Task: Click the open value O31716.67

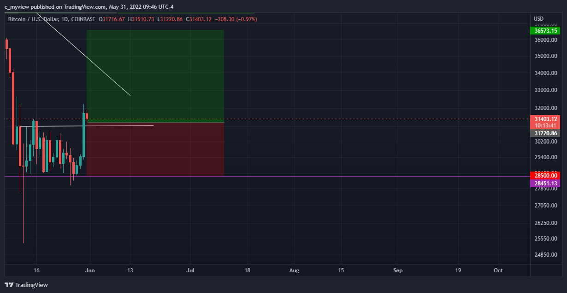Action: (112, 19)
